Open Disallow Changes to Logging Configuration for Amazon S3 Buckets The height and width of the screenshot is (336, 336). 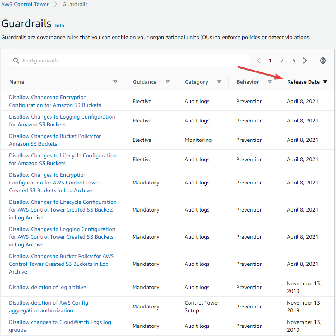(62, 121)
